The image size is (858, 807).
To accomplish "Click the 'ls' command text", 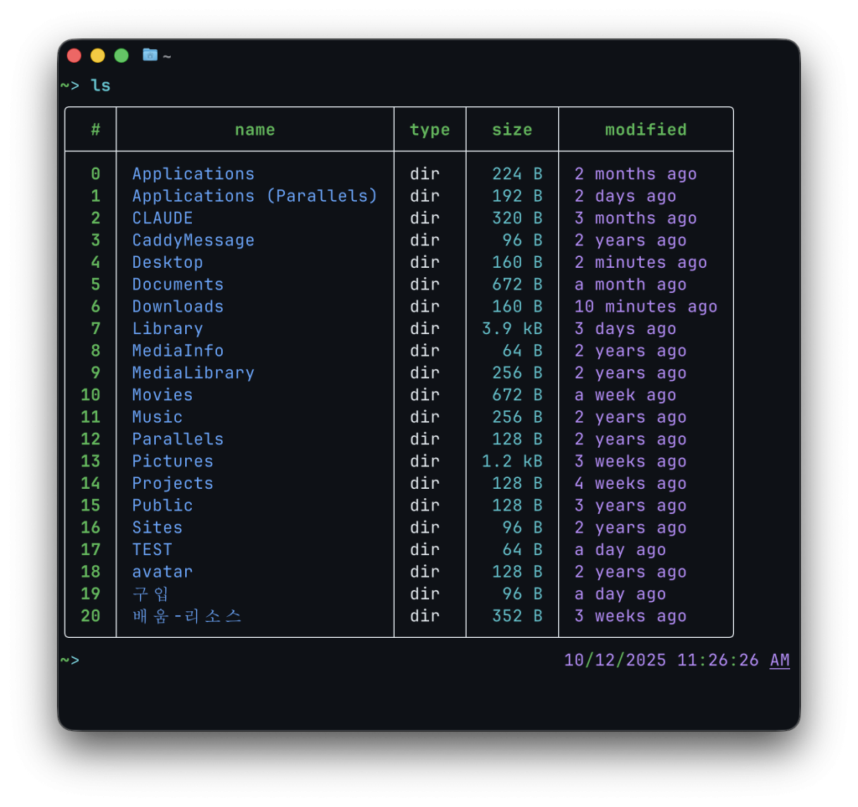I will [x=101, y=85].
